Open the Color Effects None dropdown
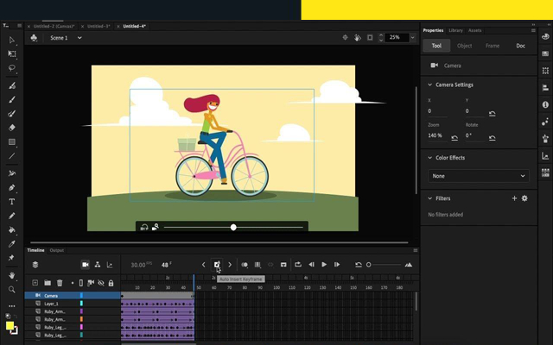 pyautogui.click(x=478, y=176)
